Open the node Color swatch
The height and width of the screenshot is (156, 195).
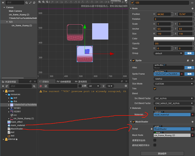point(174,39)
